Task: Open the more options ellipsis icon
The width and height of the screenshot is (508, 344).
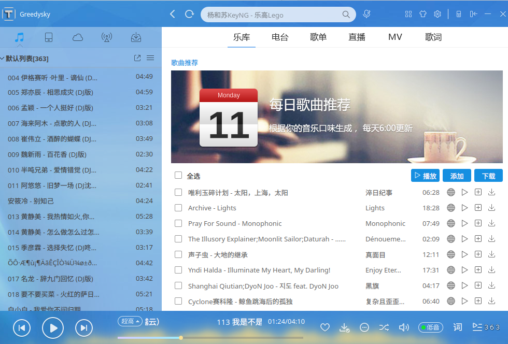Action: click(364, 327)
